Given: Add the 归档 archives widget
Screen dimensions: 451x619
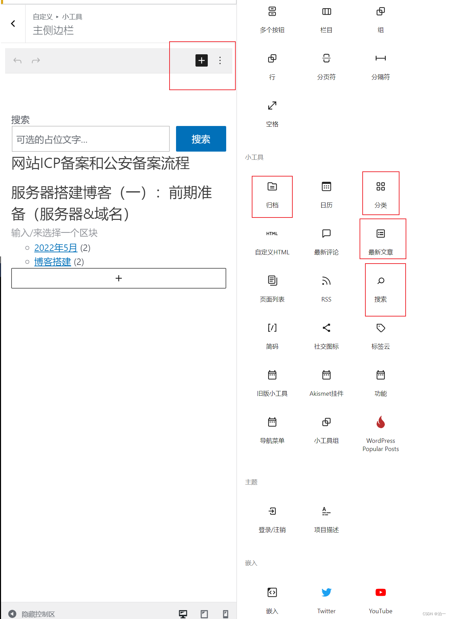Looking at the screenshot, I should [272, 195].
